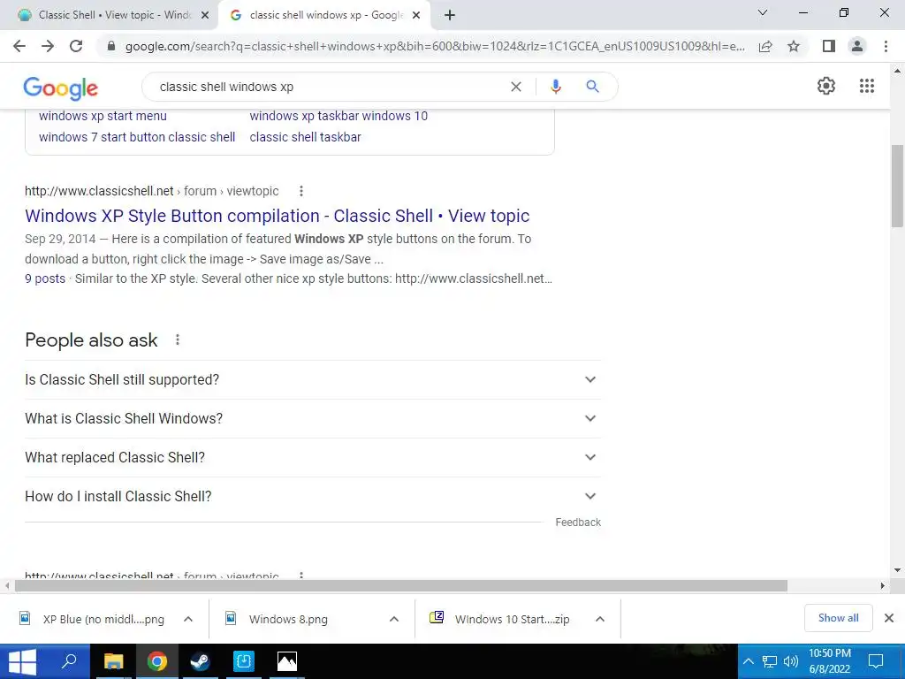The image size is (905, 679).
Task: Click Show all downloads
Action: pos(838,618)
